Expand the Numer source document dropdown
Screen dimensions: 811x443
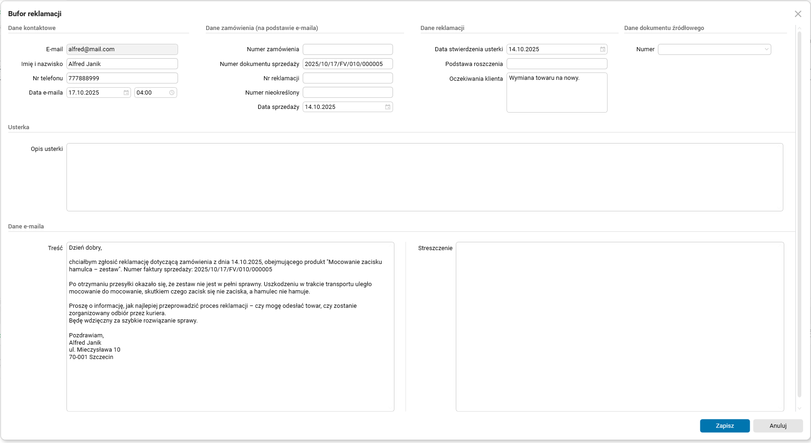766,49
